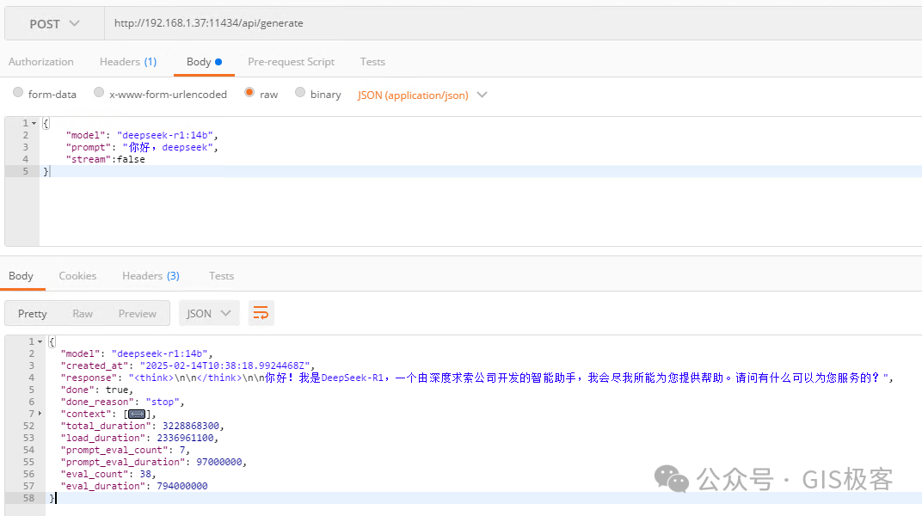
Task: Select the Raw view button
Action: [83, 313]
